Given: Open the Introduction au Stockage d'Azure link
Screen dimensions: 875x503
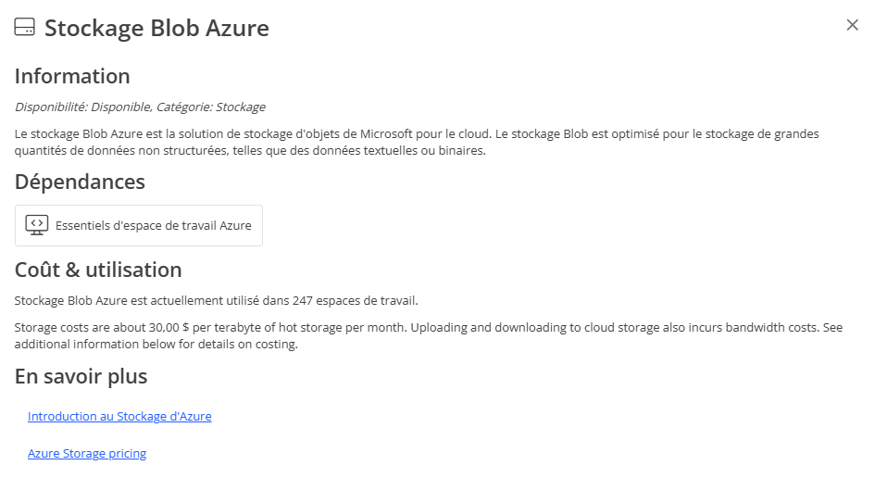Looking at the screenshot, I should pyautogui.click(x=119, y=417).
